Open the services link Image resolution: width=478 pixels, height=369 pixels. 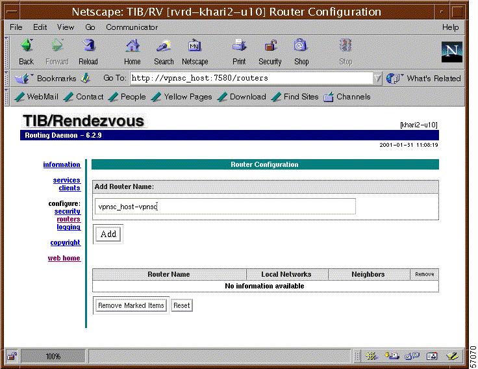click(x=66, y=180)
